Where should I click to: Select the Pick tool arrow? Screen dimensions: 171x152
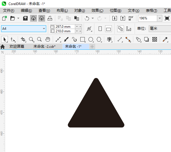tap(5, 39)
